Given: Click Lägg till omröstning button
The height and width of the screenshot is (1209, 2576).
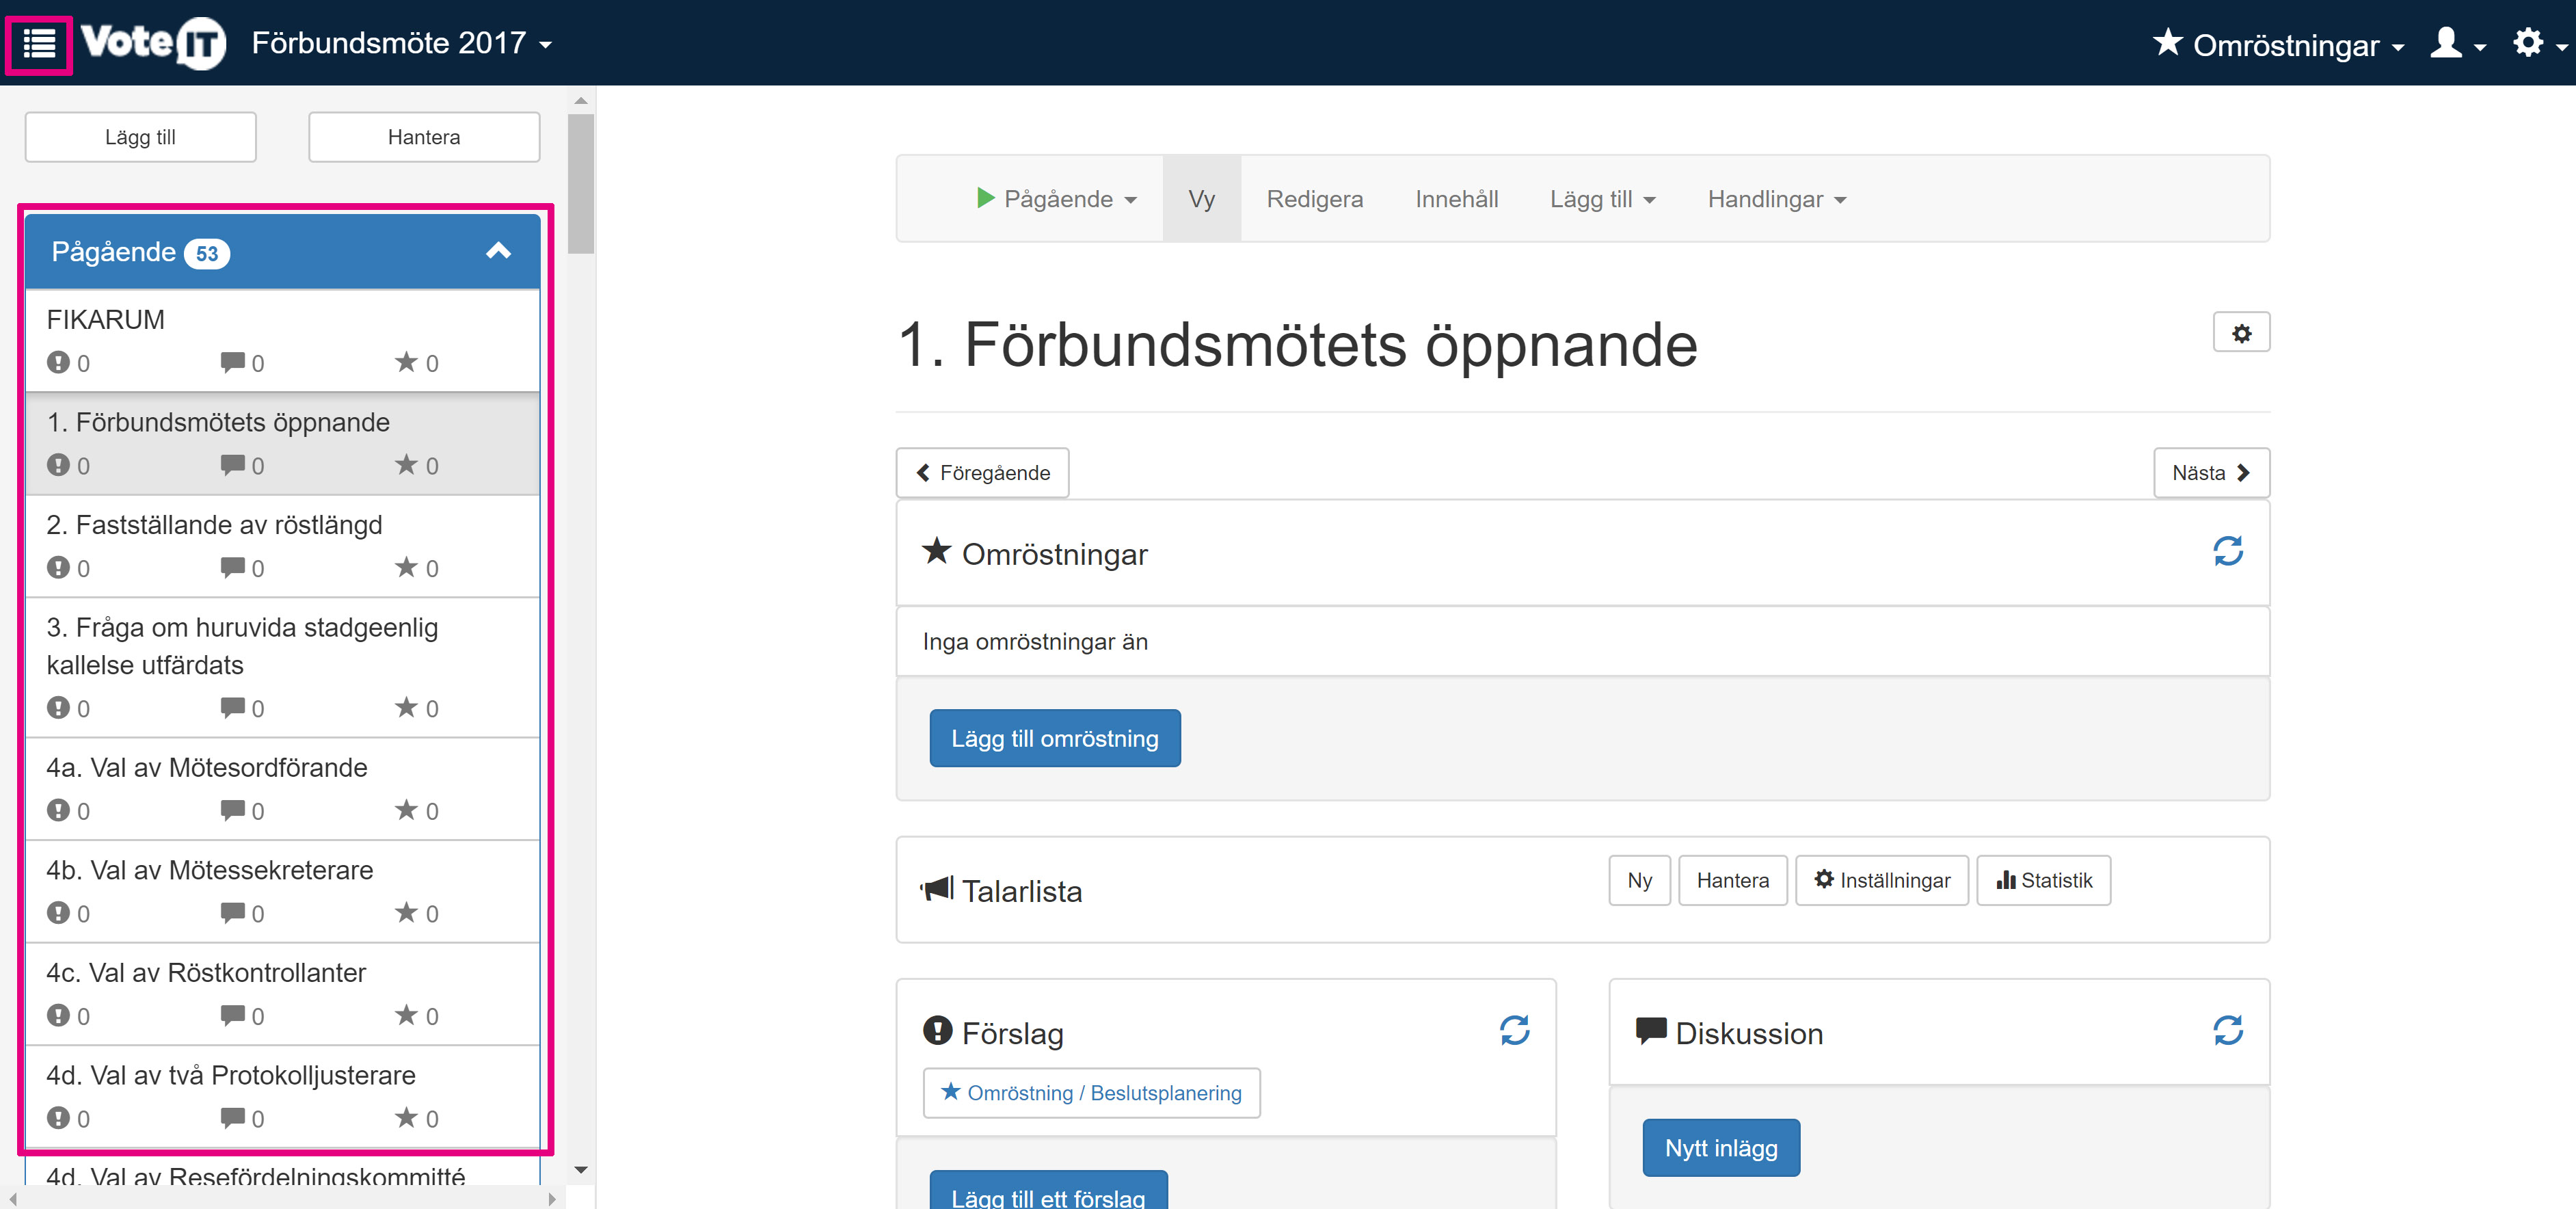Looking at the screenshot, I should [1054, 738].
